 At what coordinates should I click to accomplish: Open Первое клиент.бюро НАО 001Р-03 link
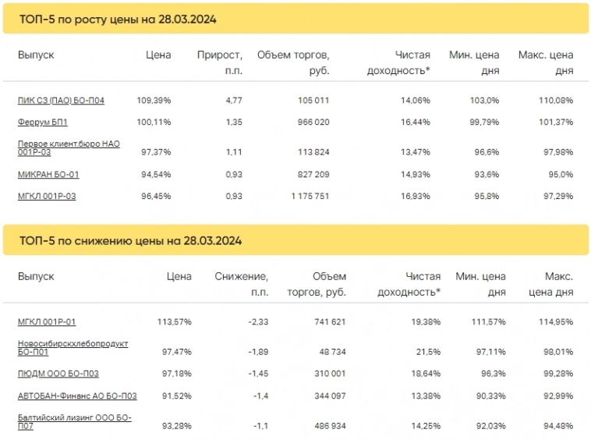pyautogui.click(x=68, y=148)
